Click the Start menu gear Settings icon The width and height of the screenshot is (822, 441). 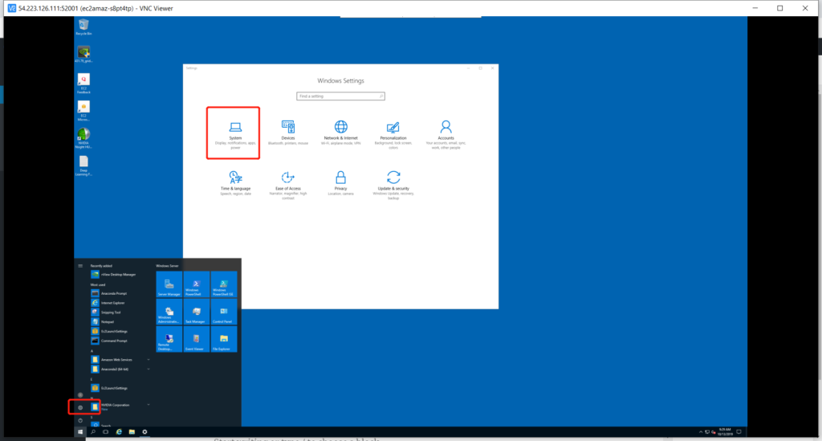[x=80, y=407]
